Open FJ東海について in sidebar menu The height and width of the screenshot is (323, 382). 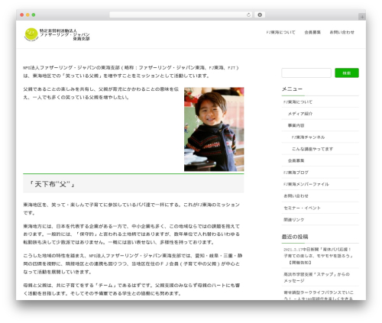[298, 102]
